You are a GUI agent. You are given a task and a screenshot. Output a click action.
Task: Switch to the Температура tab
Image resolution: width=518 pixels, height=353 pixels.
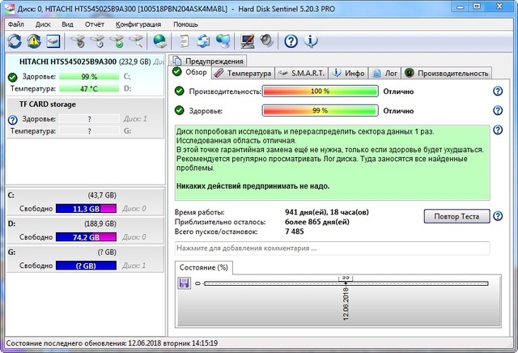point(243,73)
